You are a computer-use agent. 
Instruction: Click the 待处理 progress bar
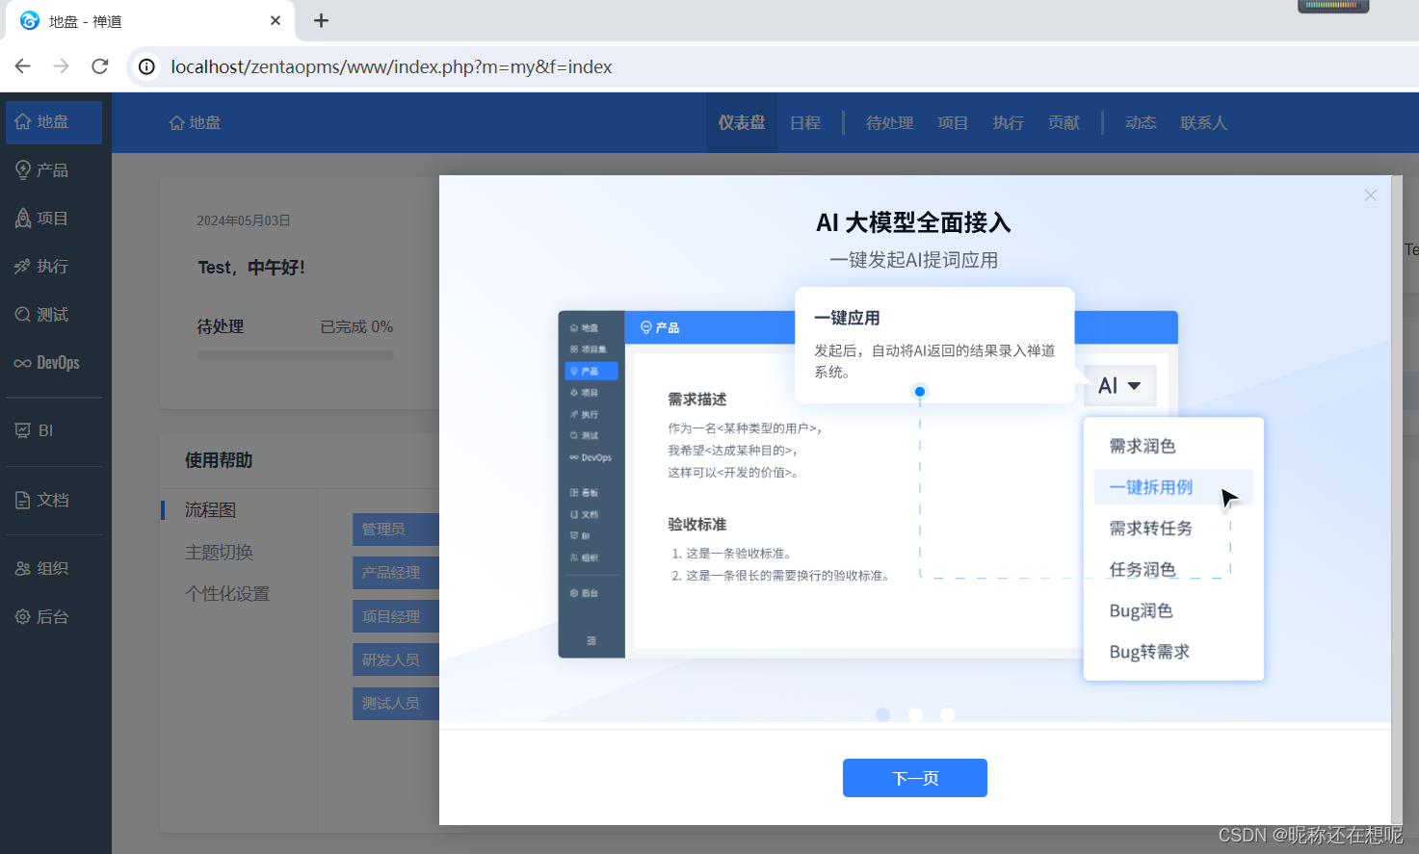pos(296,355)
